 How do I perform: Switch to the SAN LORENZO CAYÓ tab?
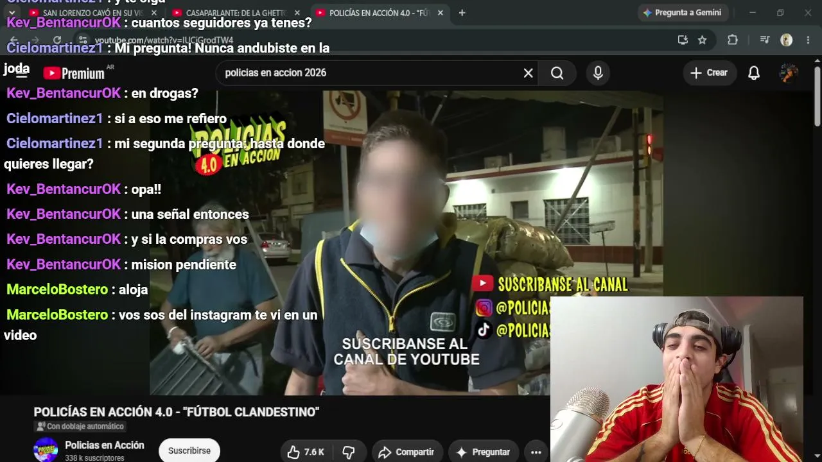tap(88, 13)
